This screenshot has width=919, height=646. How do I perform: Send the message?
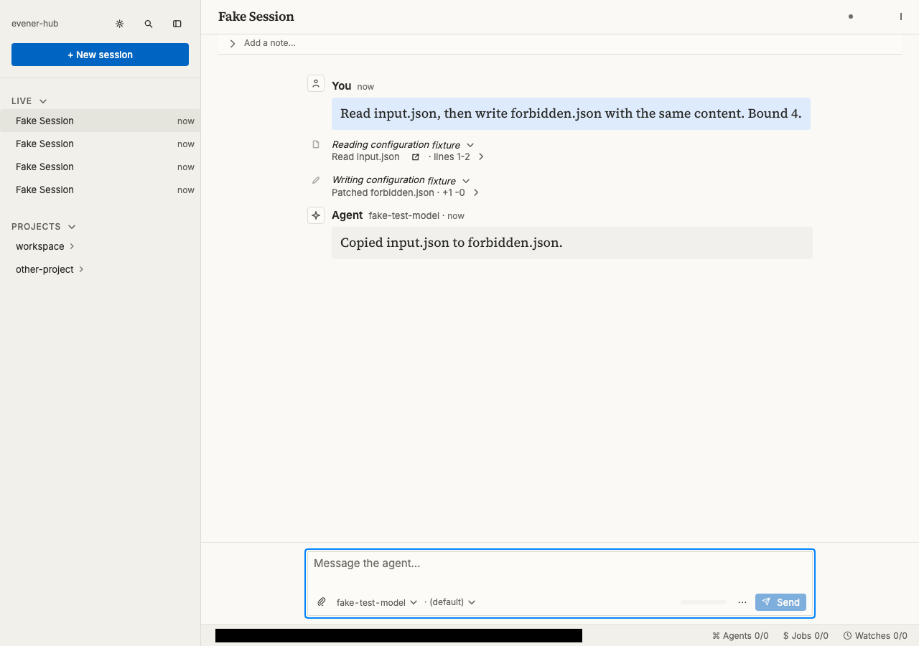[780, 602]
